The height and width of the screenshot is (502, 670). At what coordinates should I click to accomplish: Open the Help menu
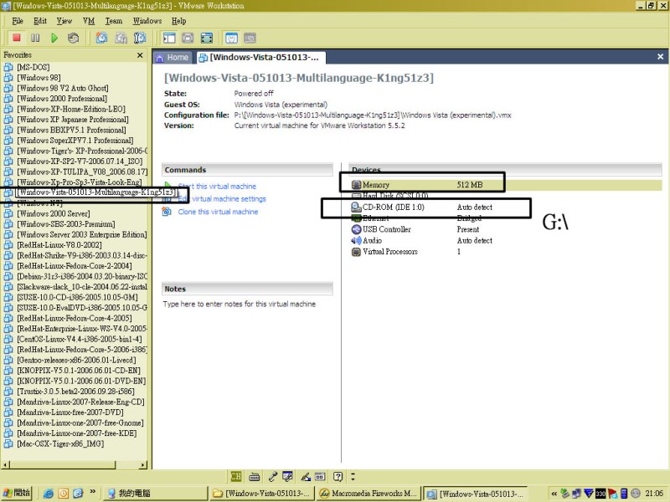click(x=178, y=21)
